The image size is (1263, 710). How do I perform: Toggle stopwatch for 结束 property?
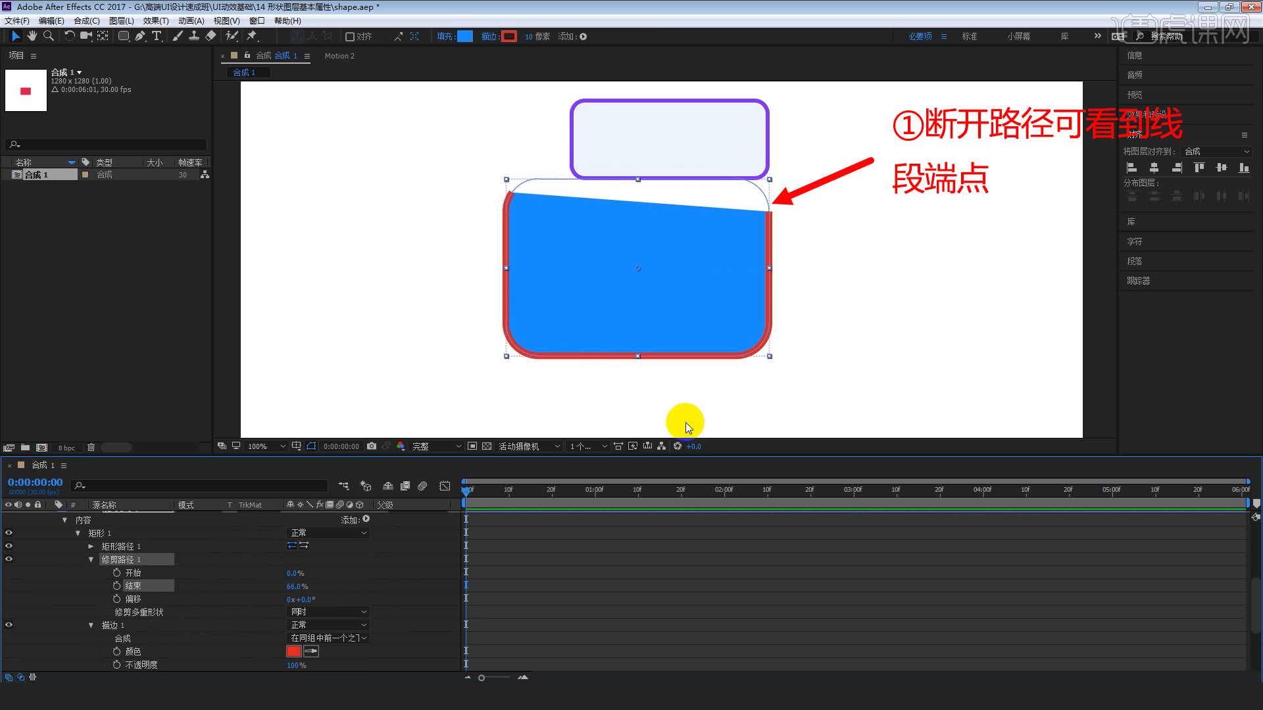116,586
